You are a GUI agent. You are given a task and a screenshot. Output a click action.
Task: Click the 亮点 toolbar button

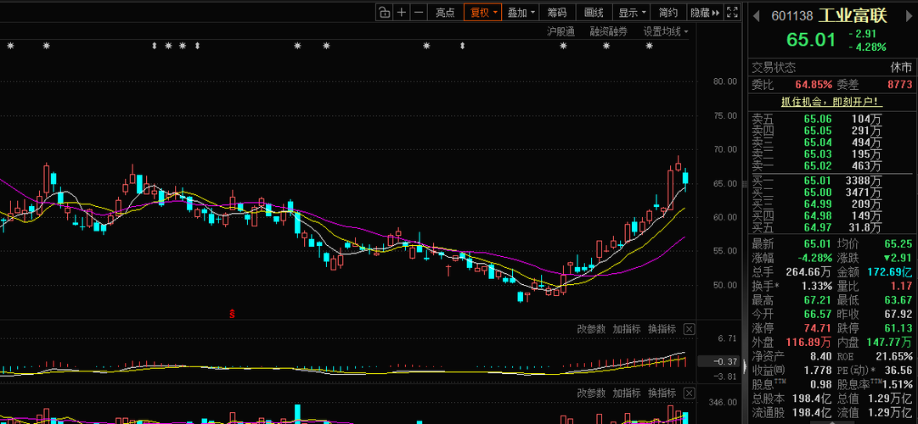445,12
